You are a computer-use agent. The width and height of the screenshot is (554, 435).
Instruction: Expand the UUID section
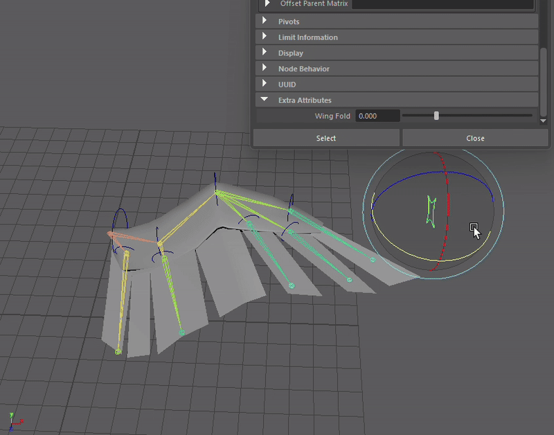pos(266,84)
